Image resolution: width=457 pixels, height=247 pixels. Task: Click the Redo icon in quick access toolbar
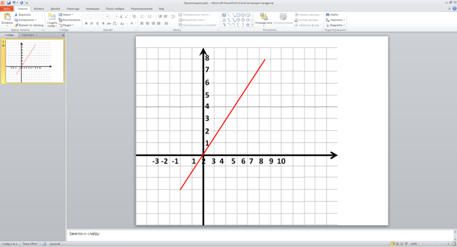coord(22,3)
